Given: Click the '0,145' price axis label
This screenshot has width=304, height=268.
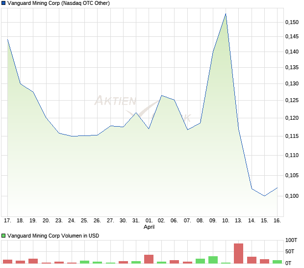Looking at the screenshot, I should (x=292, y=36).
